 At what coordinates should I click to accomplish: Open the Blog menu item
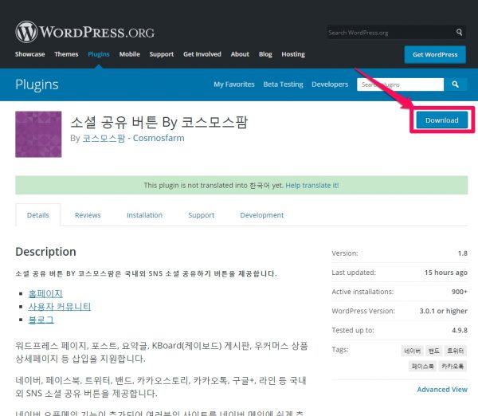tap(265, 54)
